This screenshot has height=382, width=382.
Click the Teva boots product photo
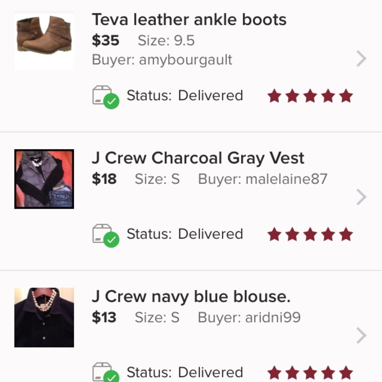pos(44,41)
